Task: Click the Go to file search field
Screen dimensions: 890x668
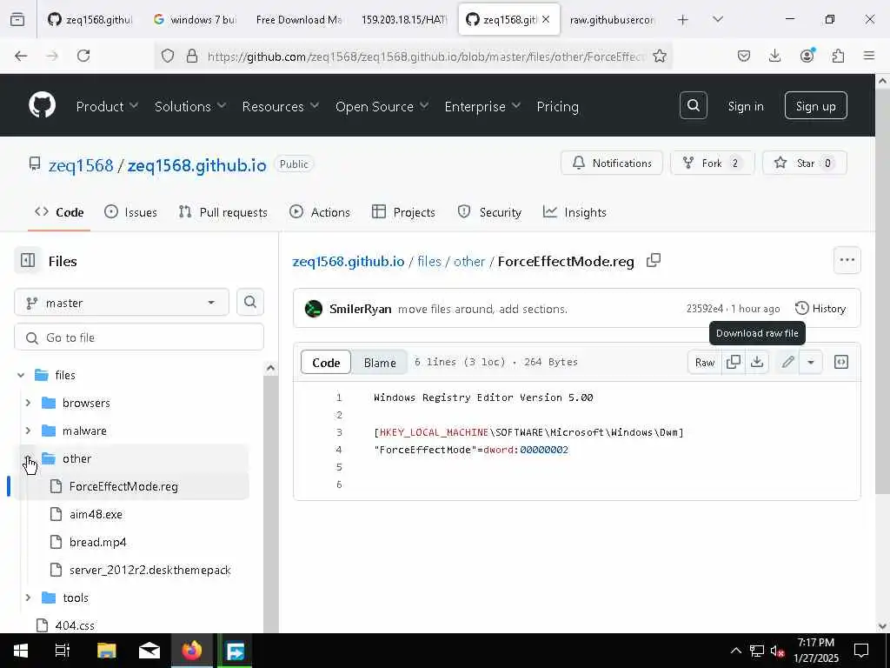Action: coord(139,337)
